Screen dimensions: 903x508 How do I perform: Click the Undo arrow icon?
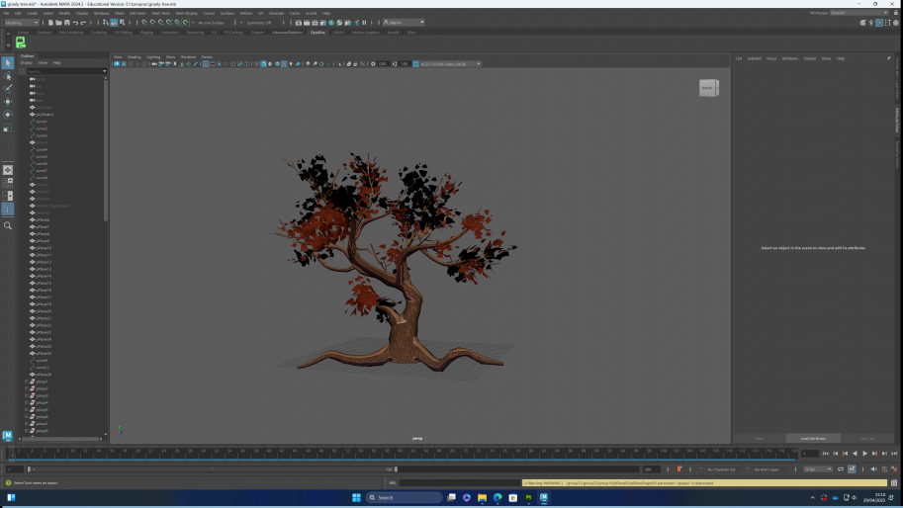point(75,23)
